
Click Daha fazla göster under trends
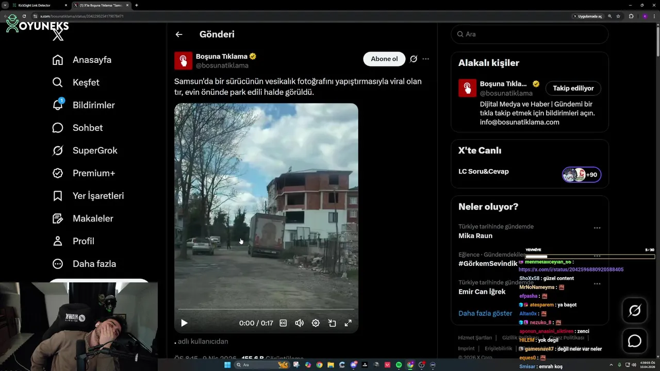tap(485, 313)
